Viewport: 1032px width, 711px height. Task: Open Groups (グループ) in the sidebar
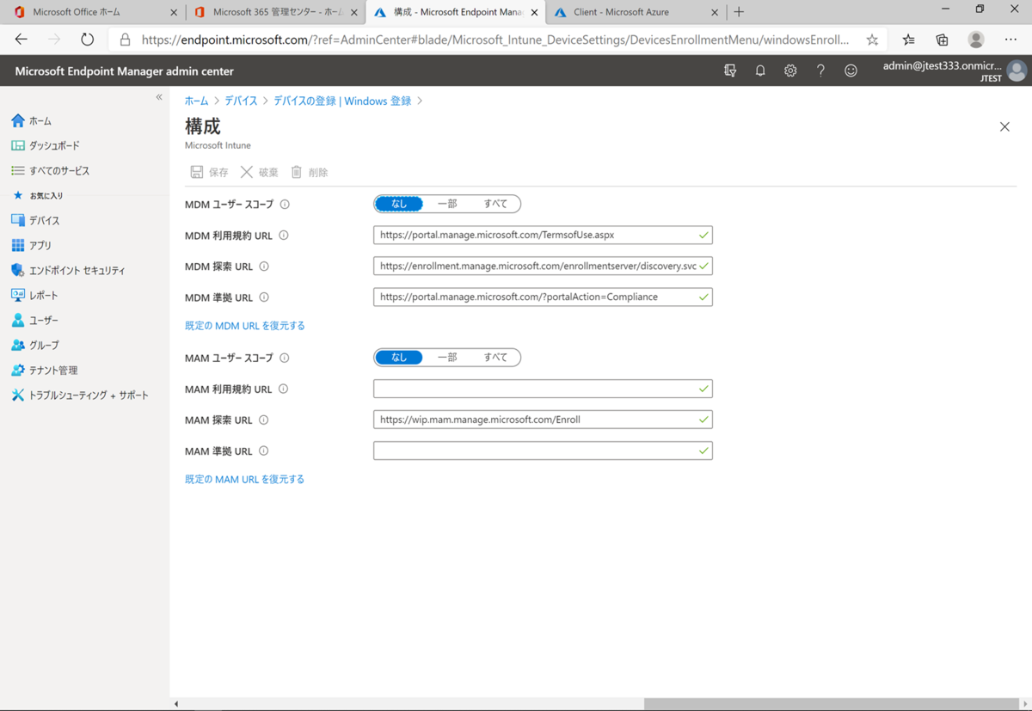tap(34, 346)
